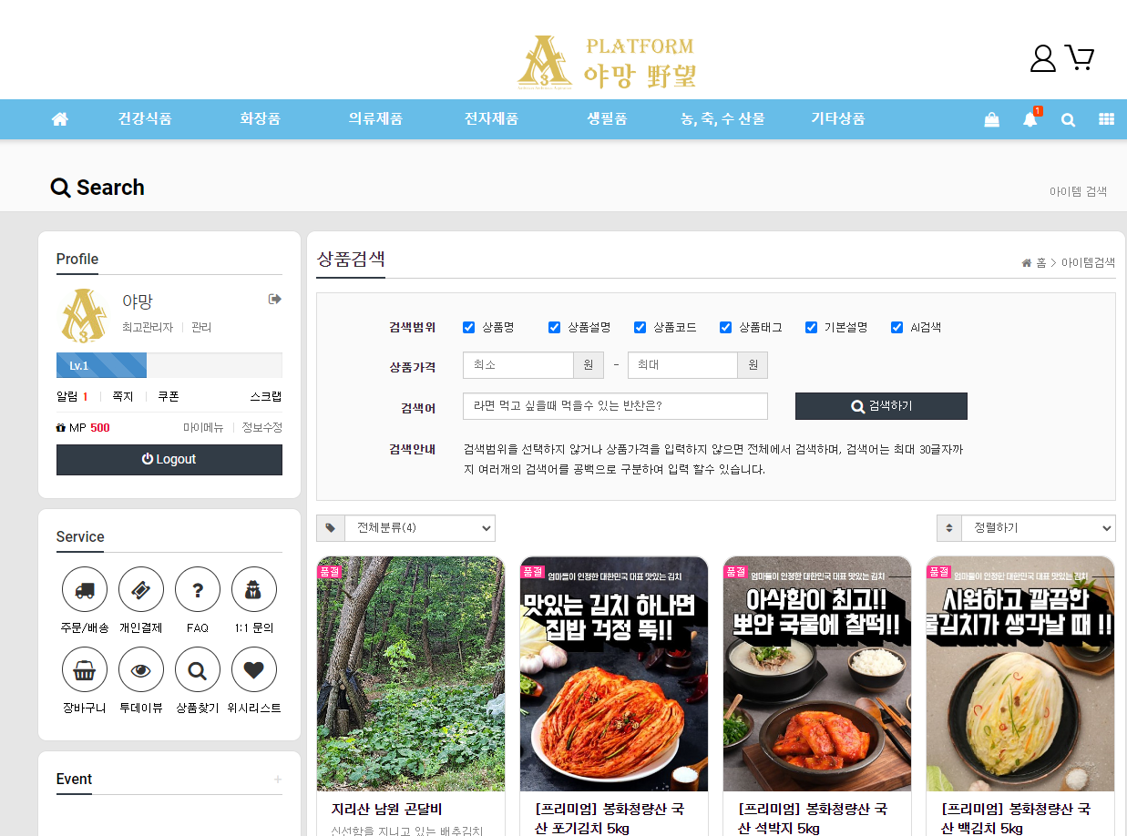The height and width of the screenshot is (836, 1127).
Task: Open the 건강식품 menu category
Action: click(x=145, y=119)
